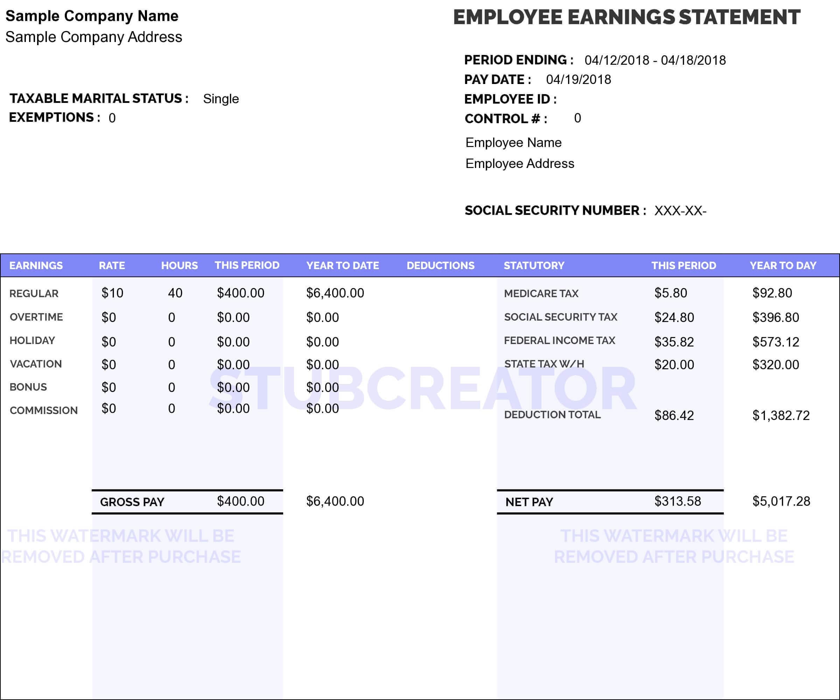Select the EXEMPTIONS value zero
Image resolution: width=840 pixels, height=700 pixels.
112,117
